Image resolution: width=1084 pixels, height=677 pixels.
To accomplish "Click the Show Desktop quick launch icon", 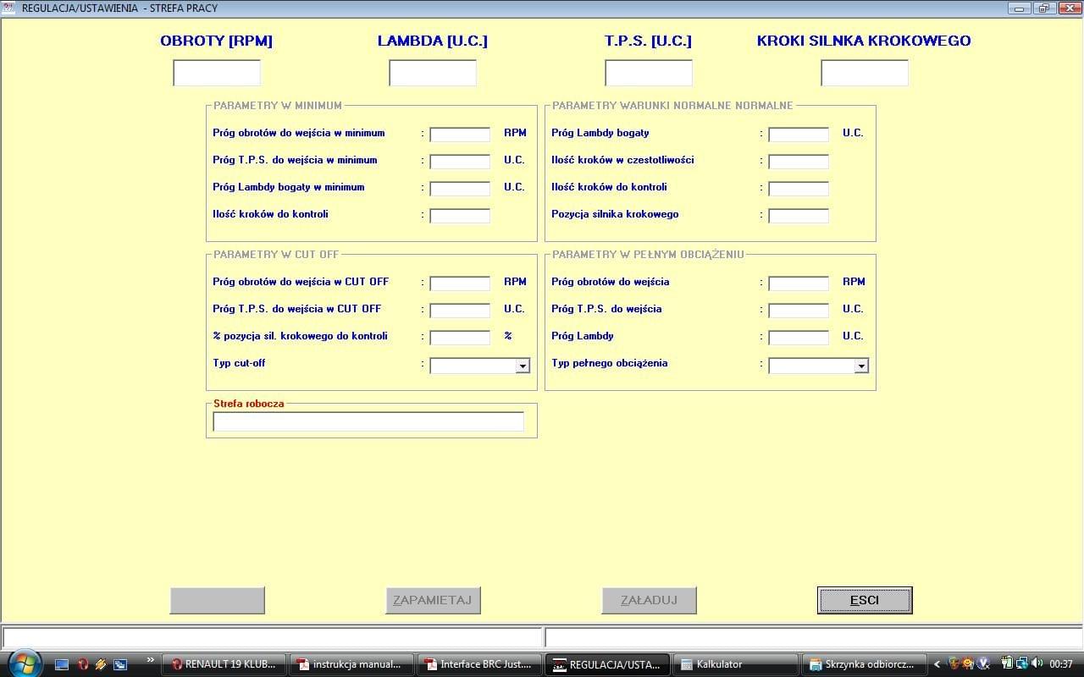I will pos(63,664).
